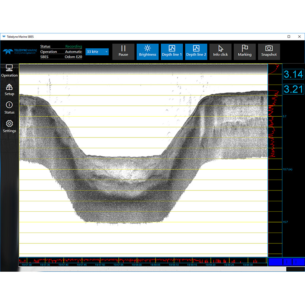
Task: Open the Operation panel
Action: click(9, 71)
